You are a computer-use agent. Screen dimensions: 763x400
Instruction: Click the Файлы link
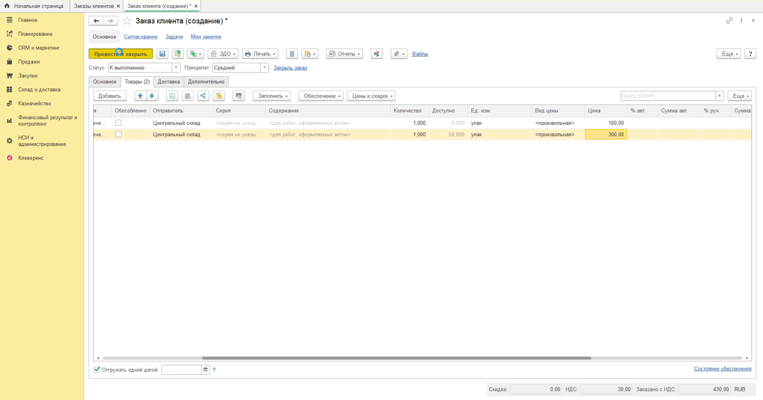[420, 54]
